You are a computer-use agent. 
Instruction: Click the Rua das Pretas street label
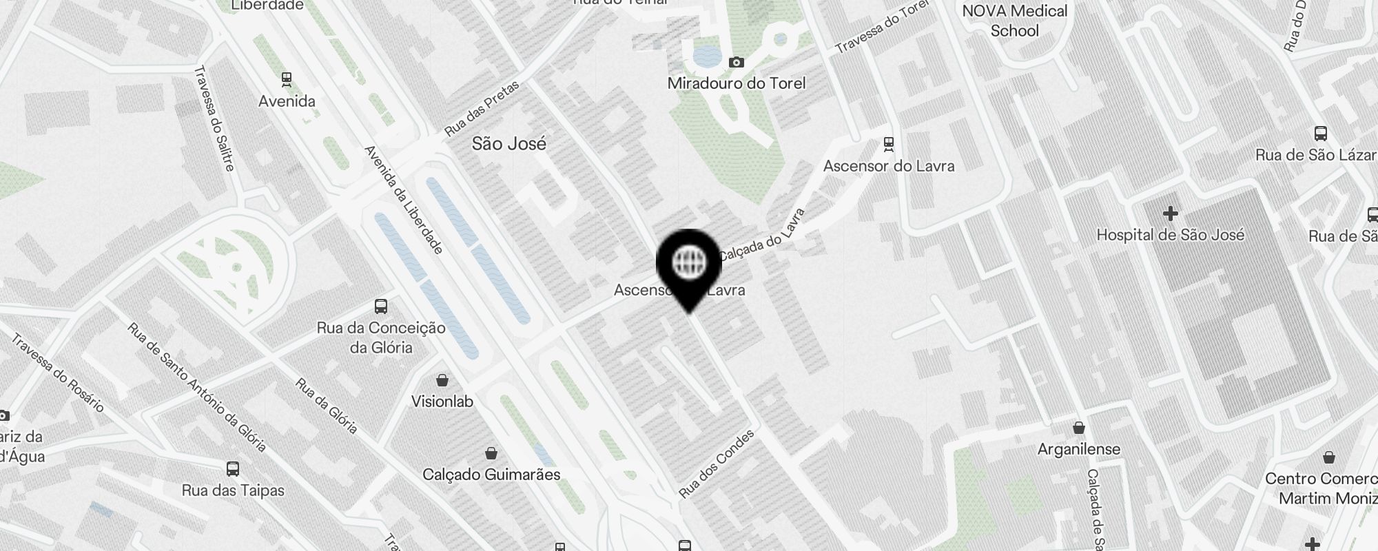coord(482,108)
